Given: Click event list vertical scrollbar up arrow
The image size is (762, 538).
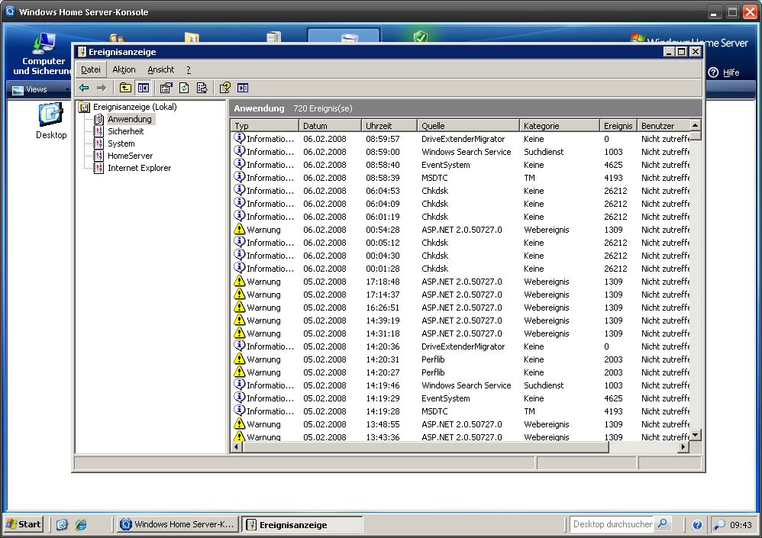Looking at the screenshot, I should click(x=696, y=125).
